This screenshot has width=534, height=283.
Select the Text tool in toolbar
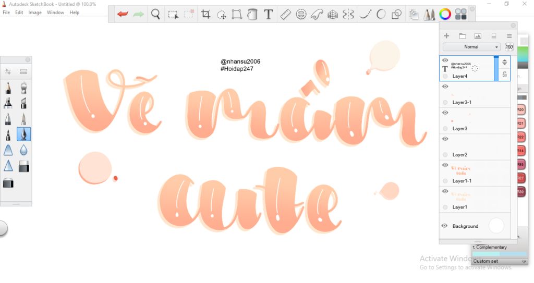click(269, 14)
